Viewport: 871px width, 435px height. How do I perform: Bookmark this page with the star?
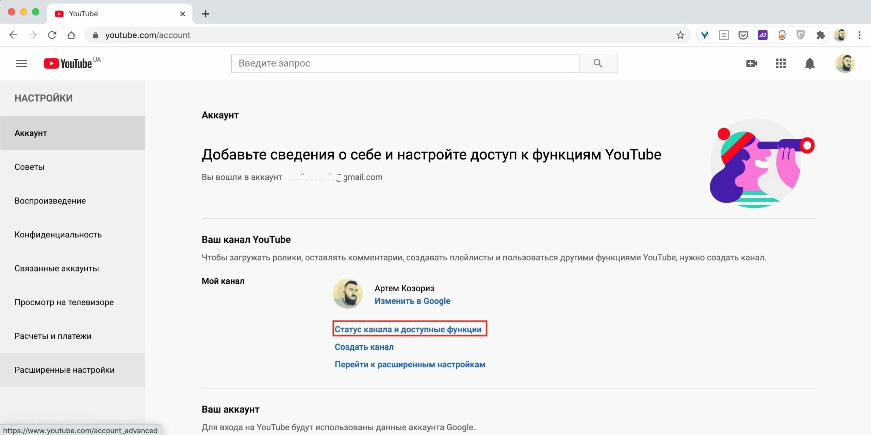(x=680, y=35)
